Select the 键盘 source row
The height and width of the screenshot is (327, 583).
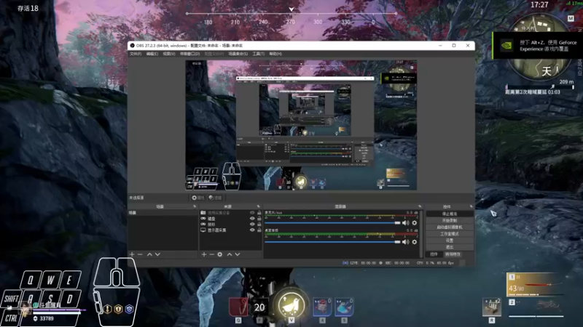(x=230, y=219)
